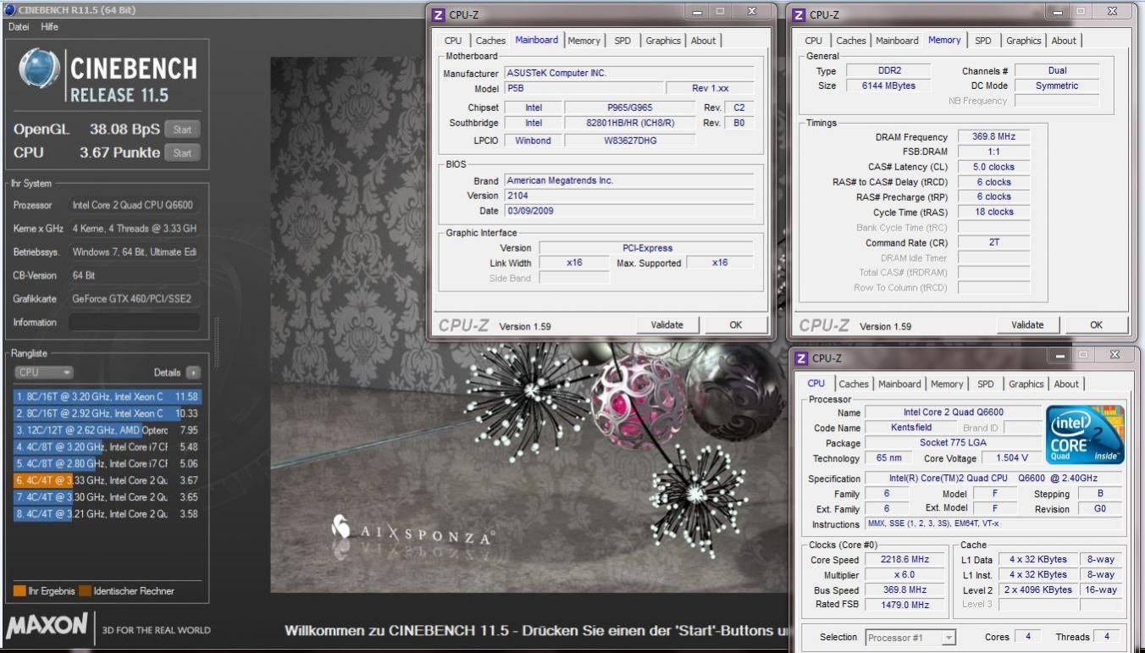Open the CPU ranking dropdown in Rangliste
Viewport: 1145px width, 653px height.
(x=44, y=373)
